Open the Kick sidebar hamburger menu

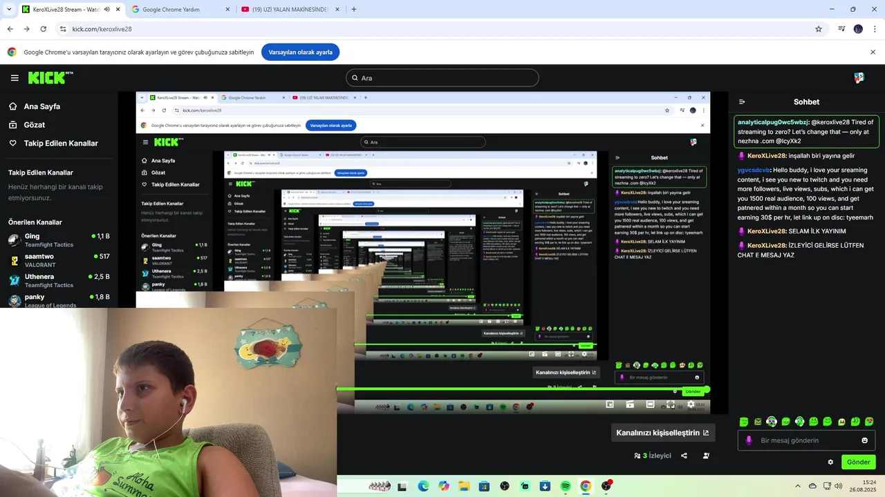point(15,78)
